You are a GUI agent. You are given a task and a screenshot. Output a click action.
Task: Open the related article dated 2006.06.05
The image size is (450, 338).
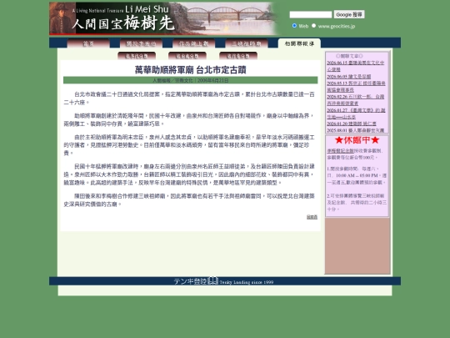tap(348, 77)
